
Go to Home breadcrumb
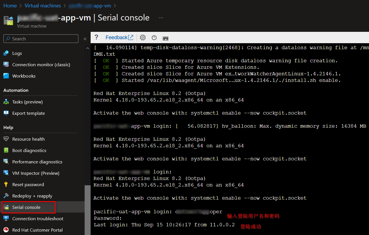[x=10, y=6]
